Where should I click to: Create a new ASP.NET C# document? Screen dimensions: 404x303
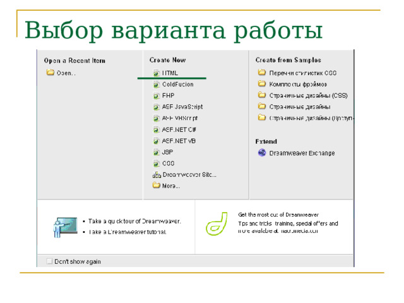point(179,129)
